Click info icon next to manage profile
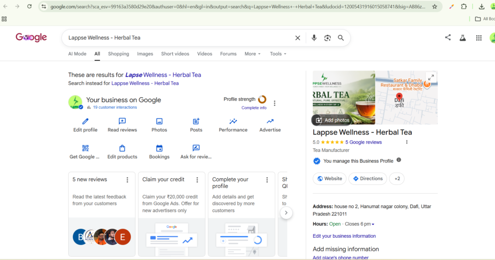The height and width of the screenshot is (260, 495). point(399,160)
